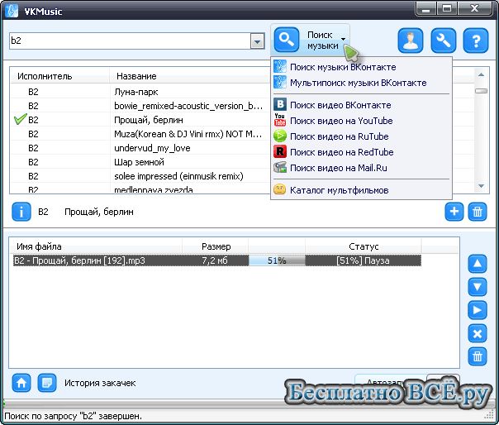Clear downloads with trash icon below X
The height and width of the screenshot is (425, 499).
(478, 356)
